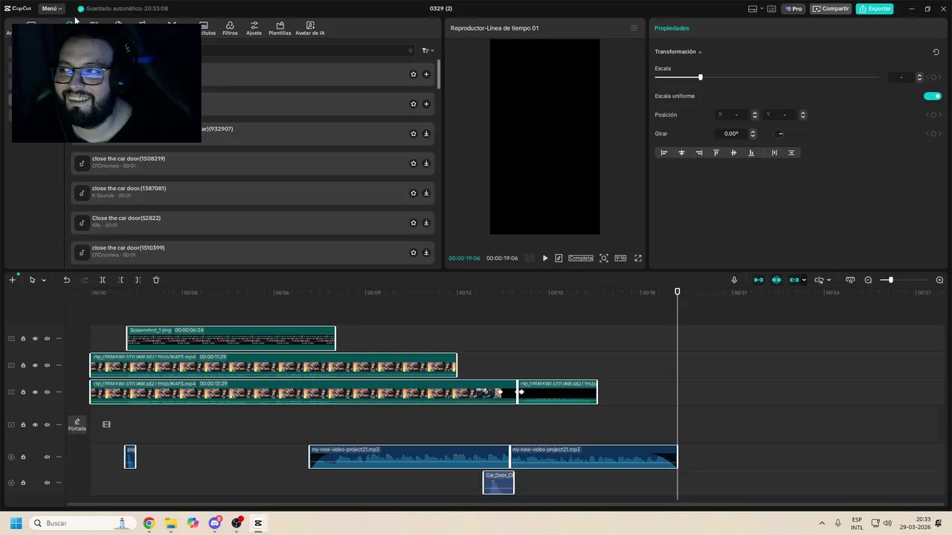The image size is (952, 535).
Task: Open the Plantillas tab
Action: (280, 29)
